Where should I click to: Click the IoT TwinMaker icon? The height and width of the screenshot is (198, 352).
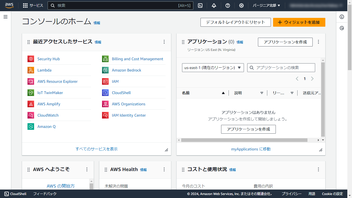pyautogui.click(x=31, y=93)
